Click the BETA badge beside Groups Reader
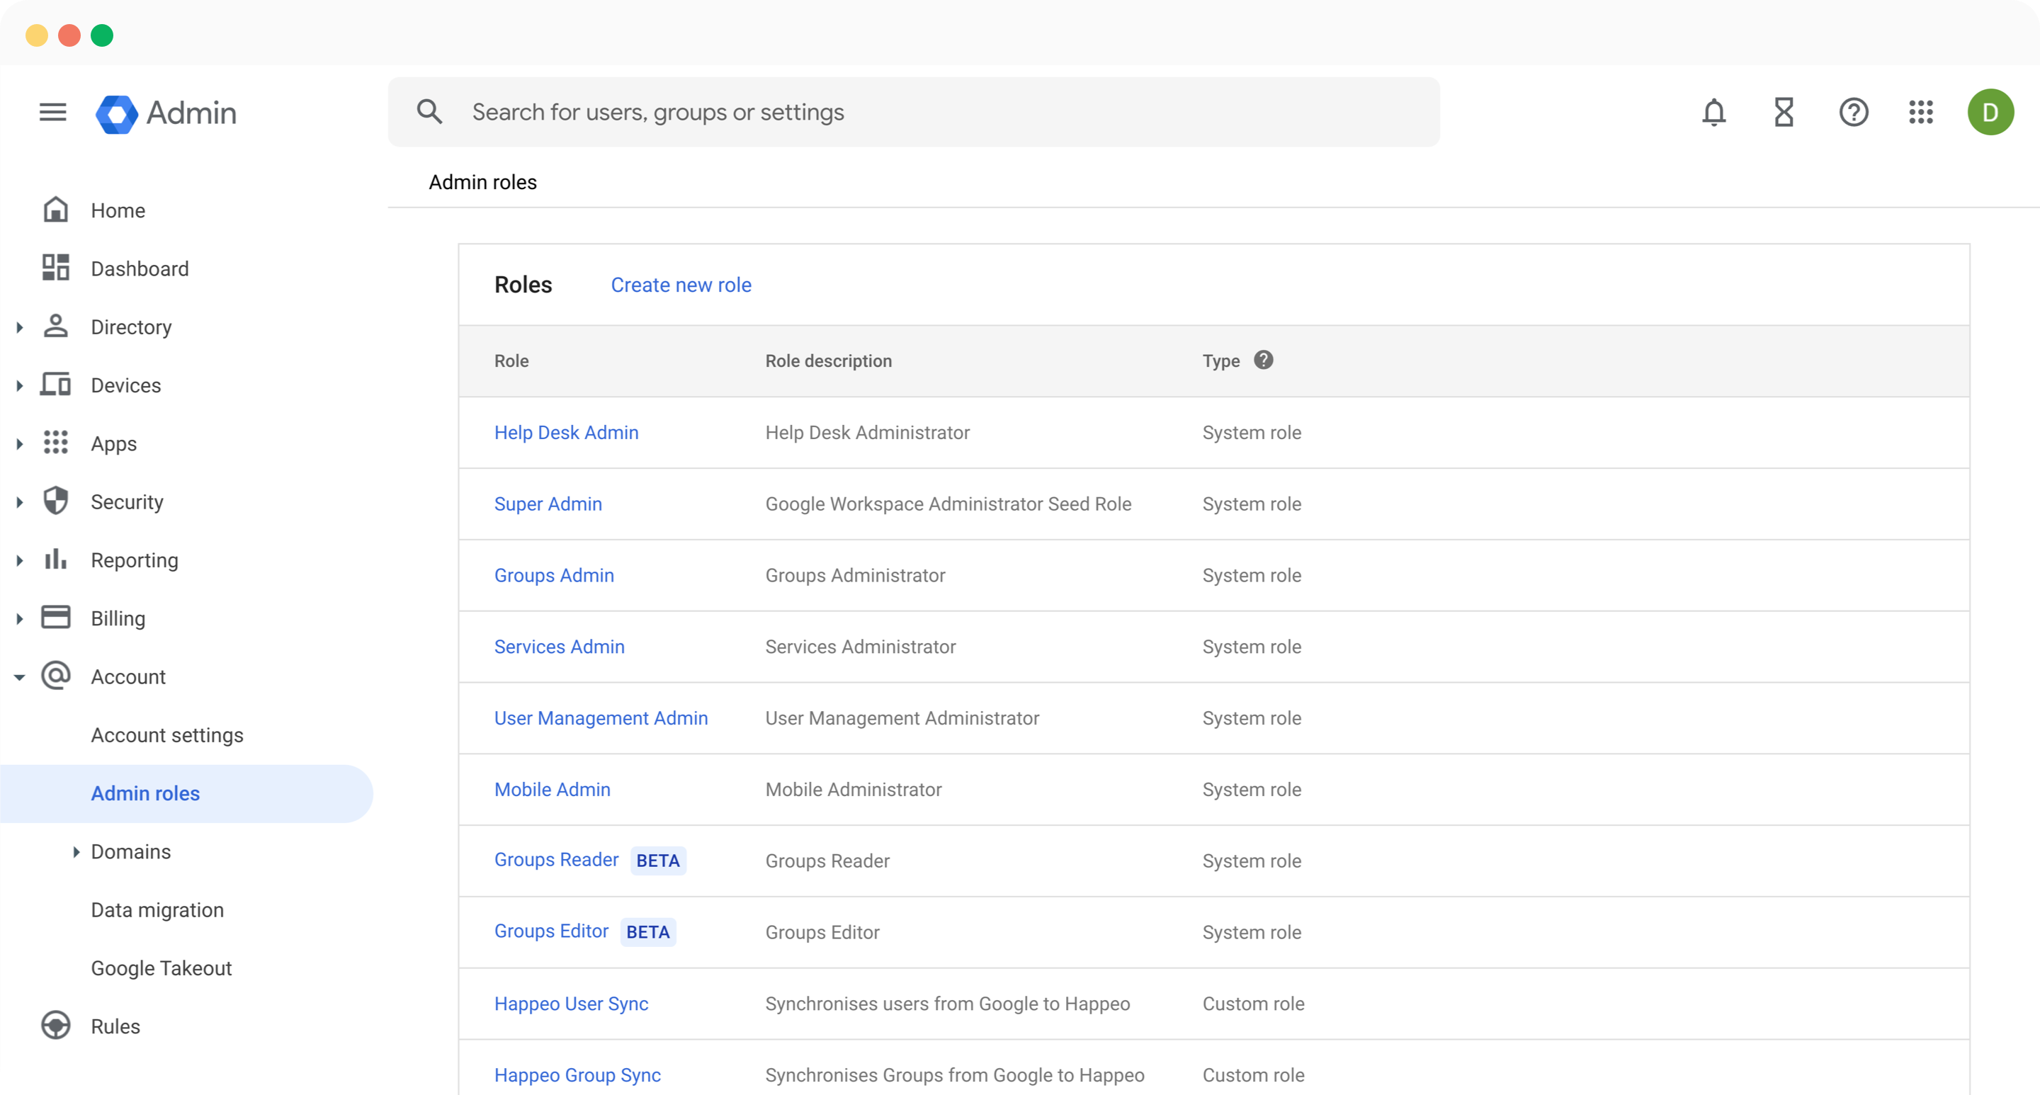This screenshot has width=2040, height=1095. [x=657, y=861]
